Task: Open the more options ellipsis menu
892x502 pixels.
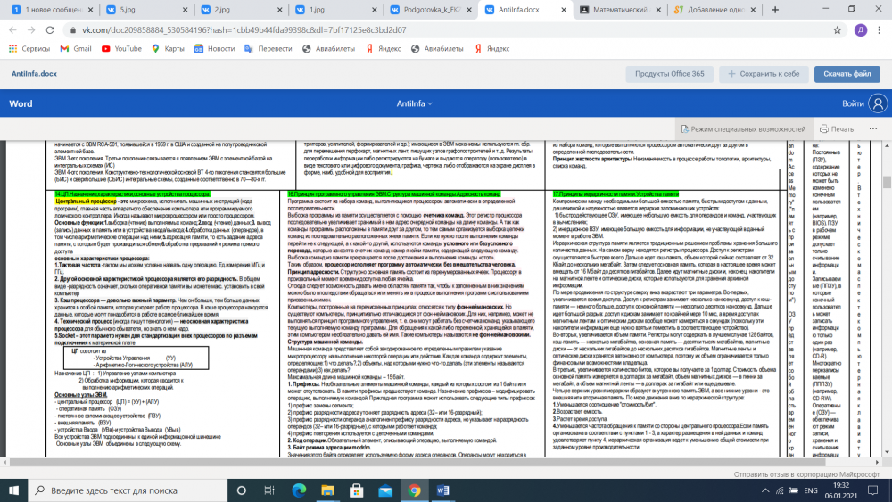Action: 873,129
